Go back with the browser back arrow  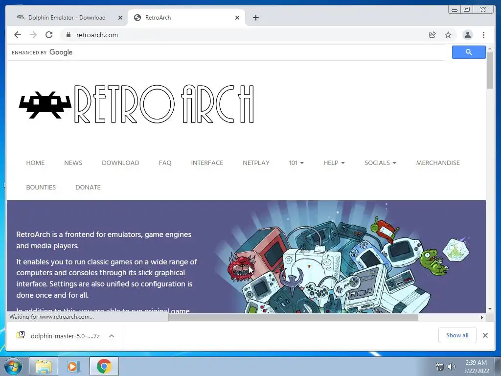pos(18,35)
